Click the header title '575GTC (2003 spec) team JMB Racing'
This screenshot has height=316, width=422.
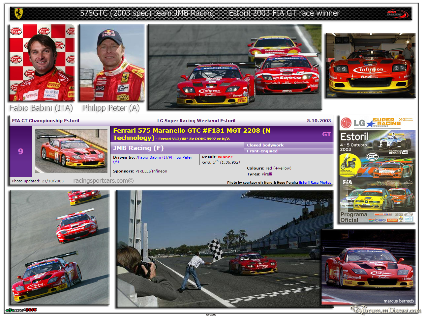(x=147, y=13)
